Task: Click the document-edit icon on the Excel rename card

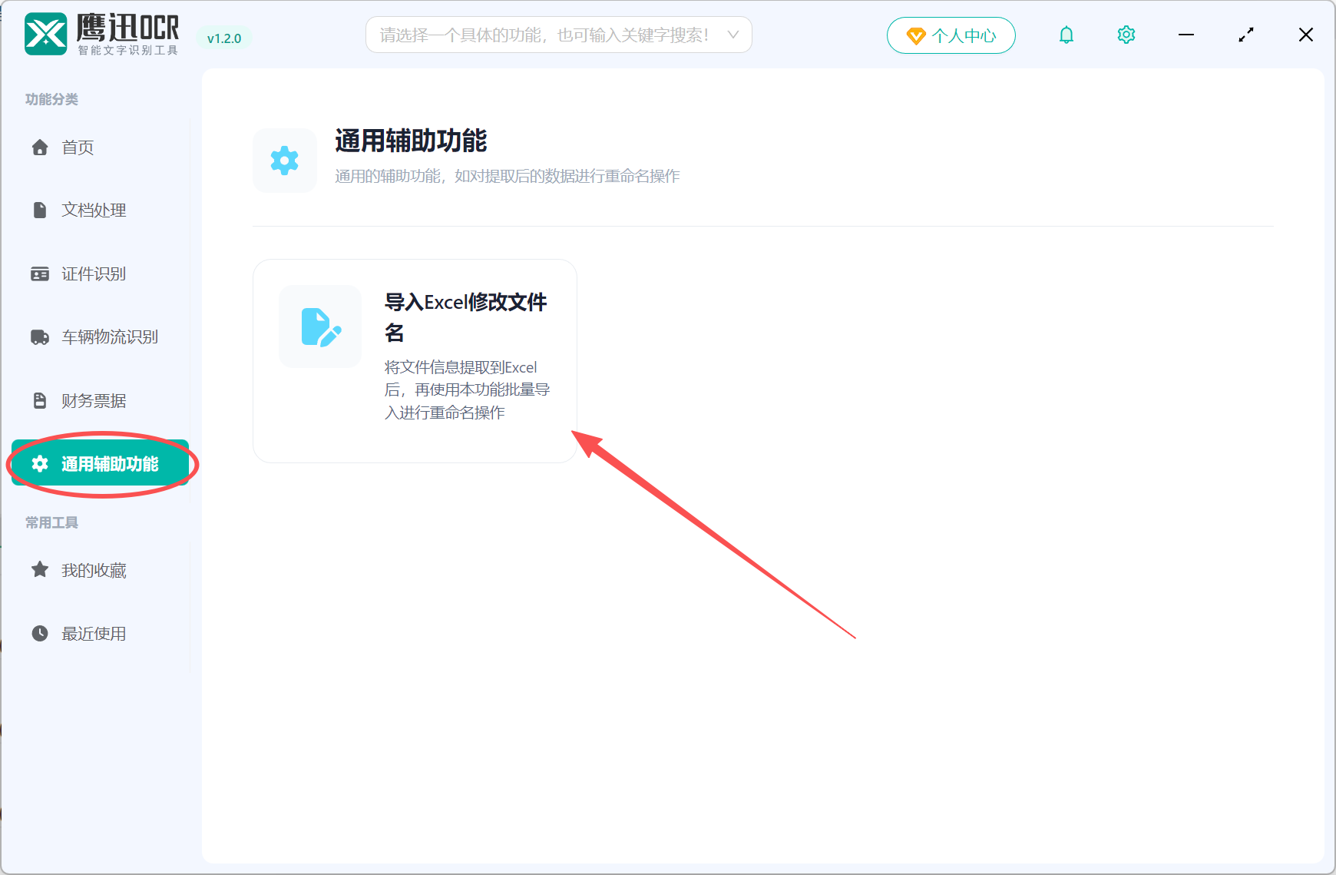Action: (x=320, y=326)
